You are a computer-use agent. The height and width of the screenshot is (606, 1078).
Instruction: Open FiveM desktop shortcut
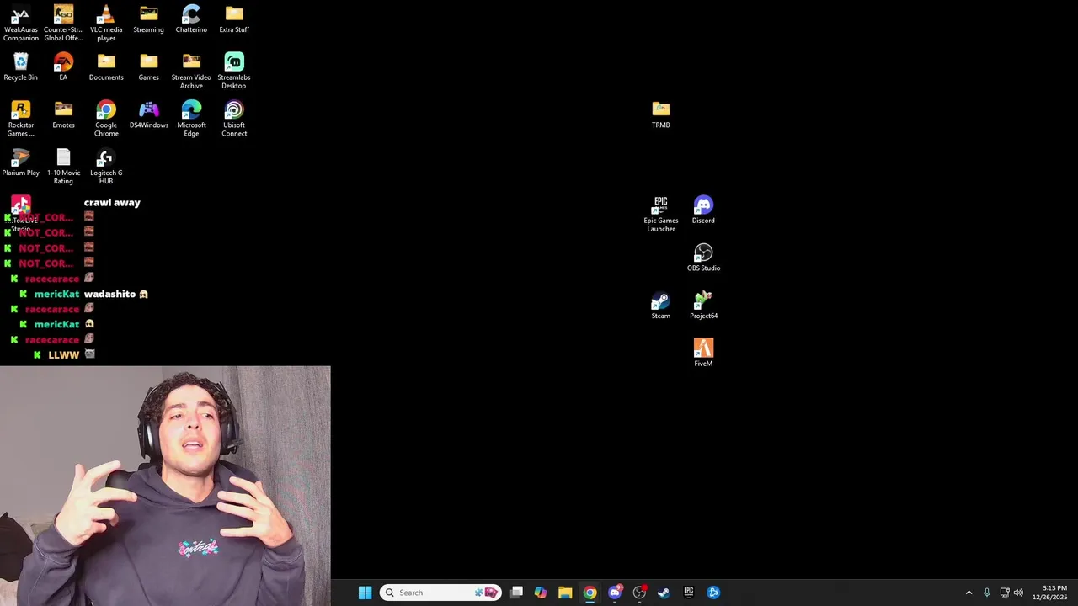[x=703, y=353]
